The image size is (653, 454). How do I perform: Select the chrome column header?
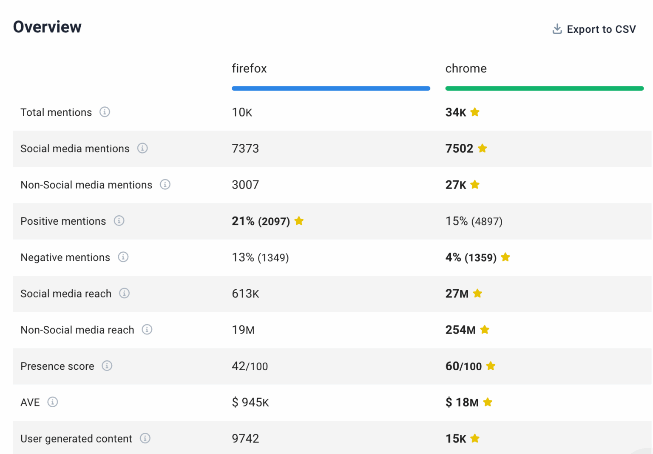point(466,68)
